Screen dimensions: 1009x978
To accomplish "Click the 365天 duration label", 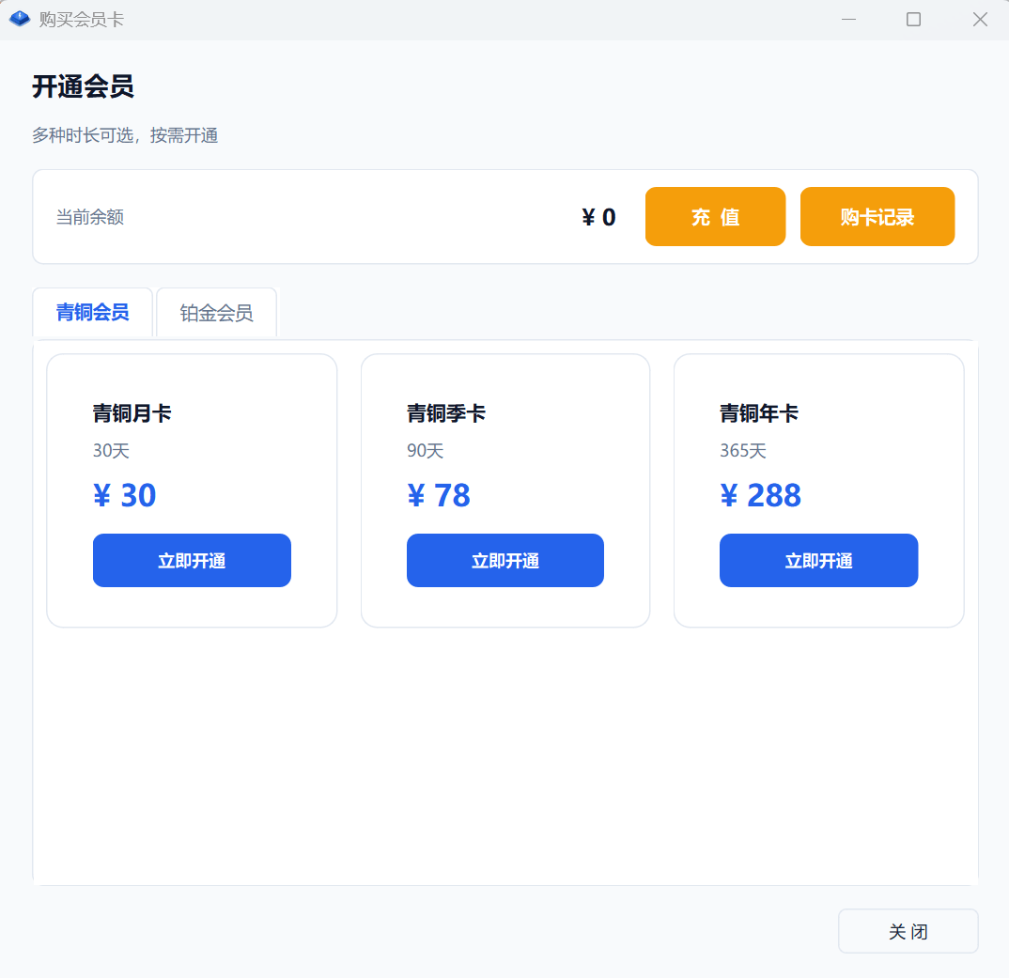I will coord(742,451).
